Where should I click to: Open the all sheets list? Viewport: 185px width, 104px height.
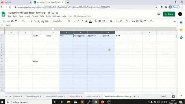coord(10,96)
